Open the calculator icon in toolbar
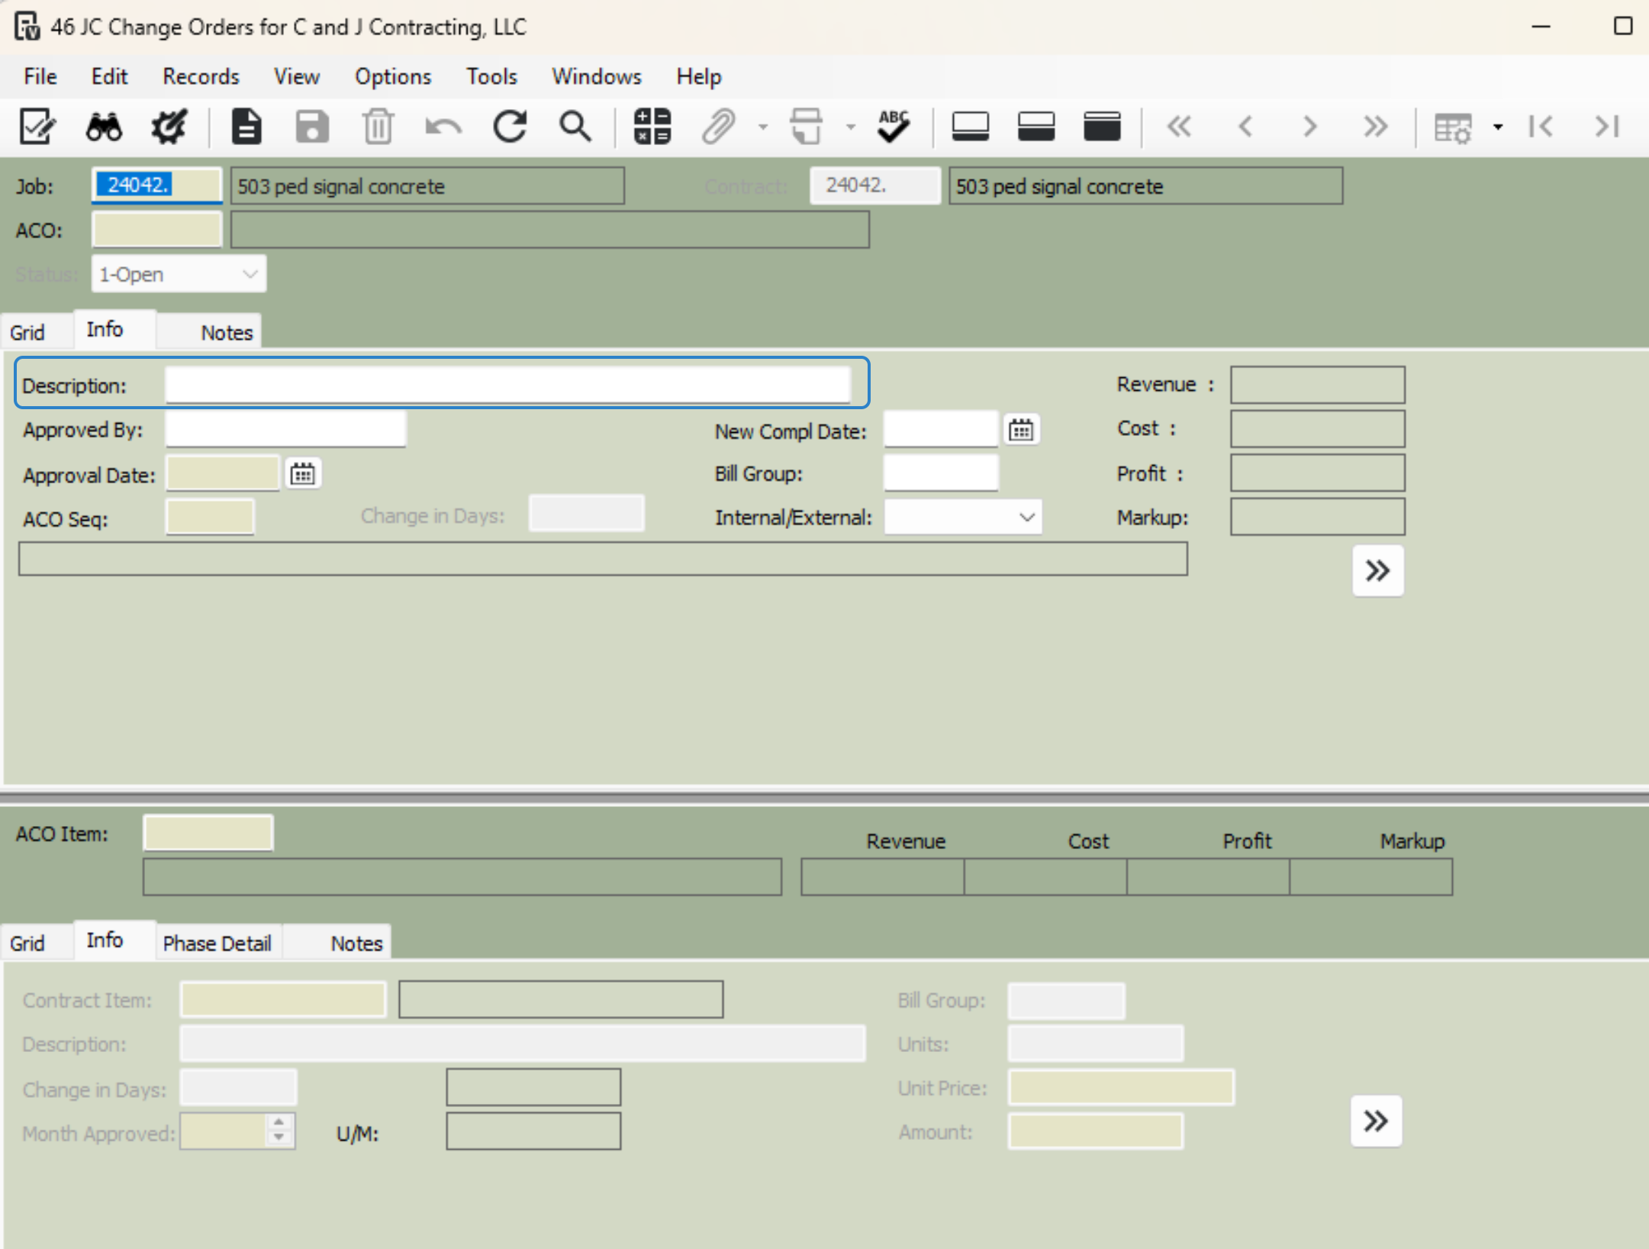 point(652,127)
